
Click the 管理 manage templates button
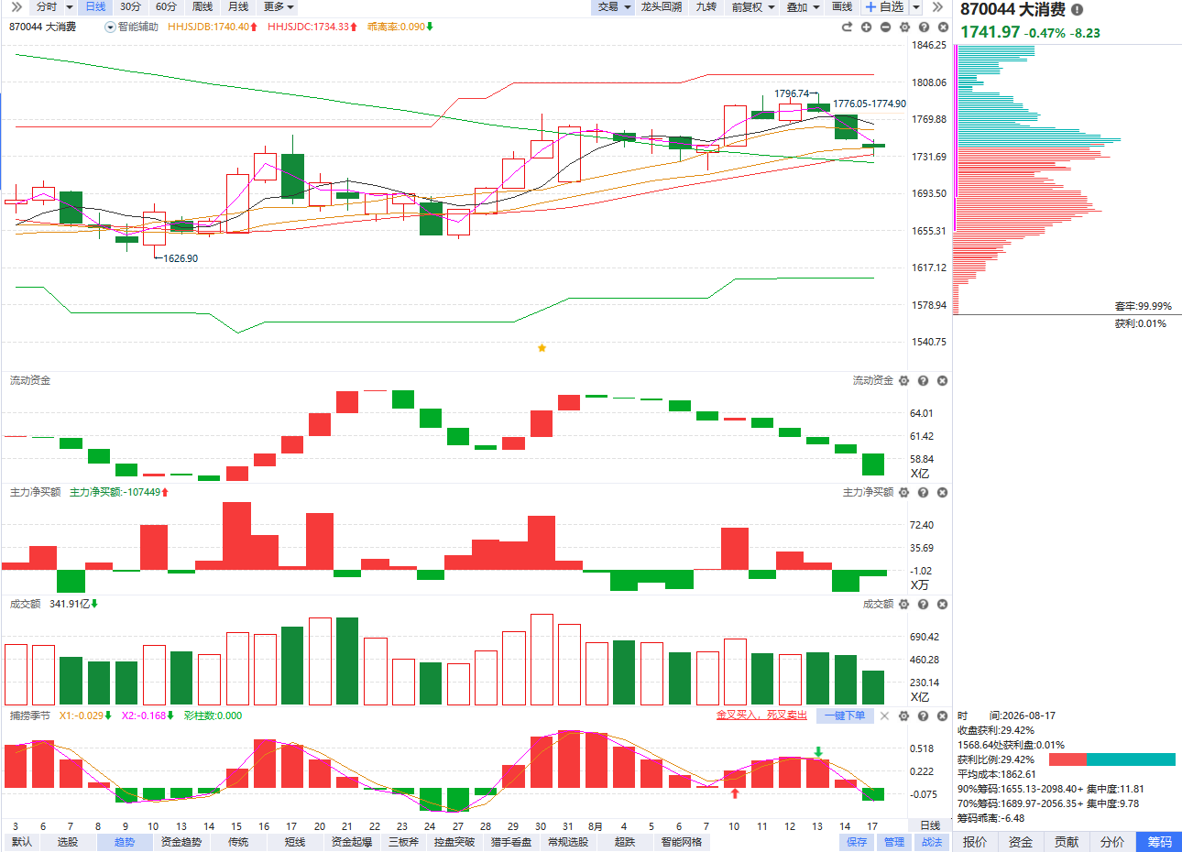pos(894,842)
